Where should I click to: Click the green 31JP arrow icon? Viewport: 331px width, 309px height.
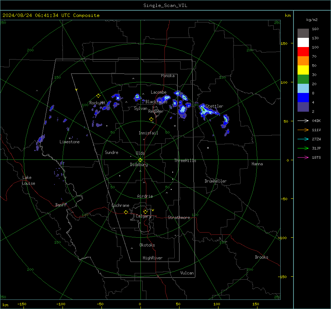303,148
